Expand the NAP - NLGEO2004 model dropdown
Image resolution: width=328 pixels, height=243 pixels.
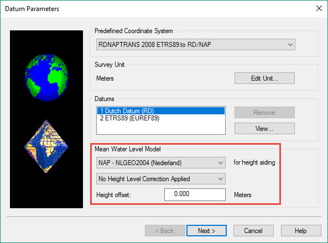[160, 163]
